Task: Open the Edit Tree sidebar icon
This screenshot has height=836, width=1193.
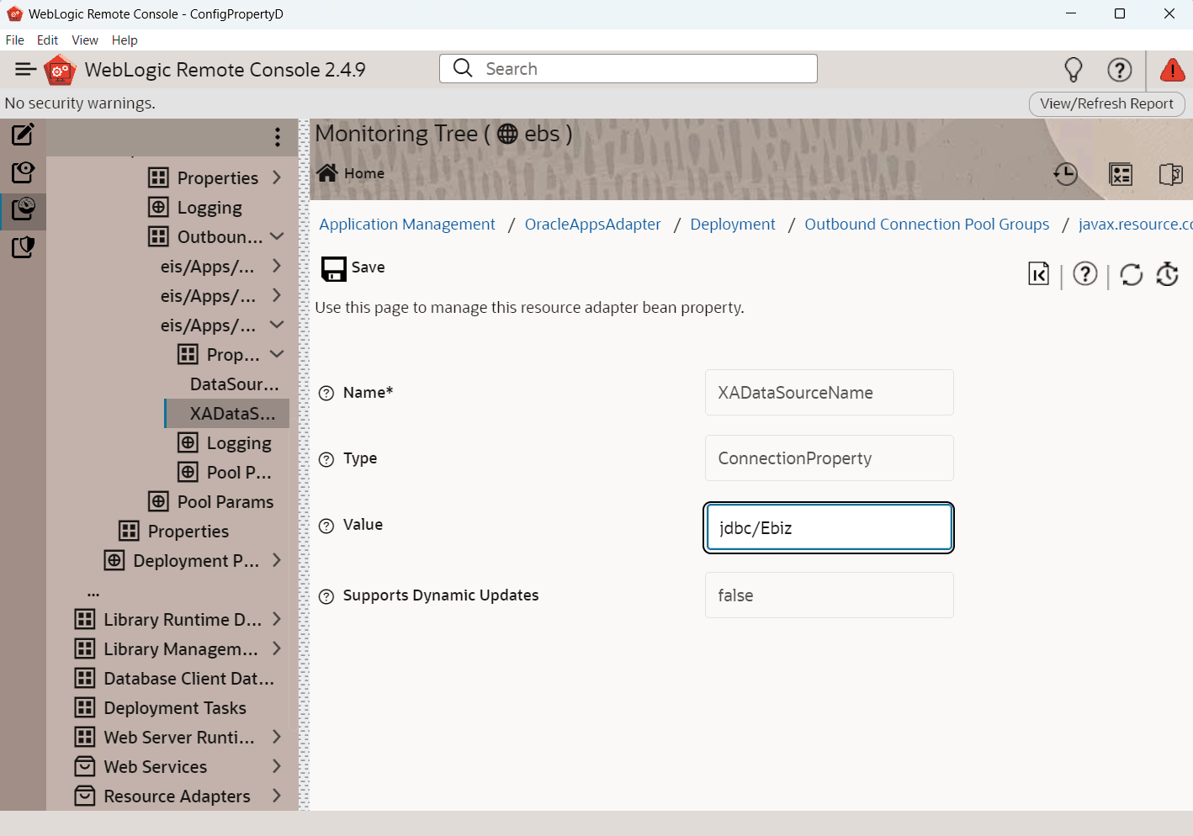Action: [23, 134]
